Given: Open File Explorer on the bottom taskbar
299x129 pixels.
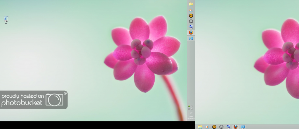Looking at the screenshot, I should click(200, 127).
